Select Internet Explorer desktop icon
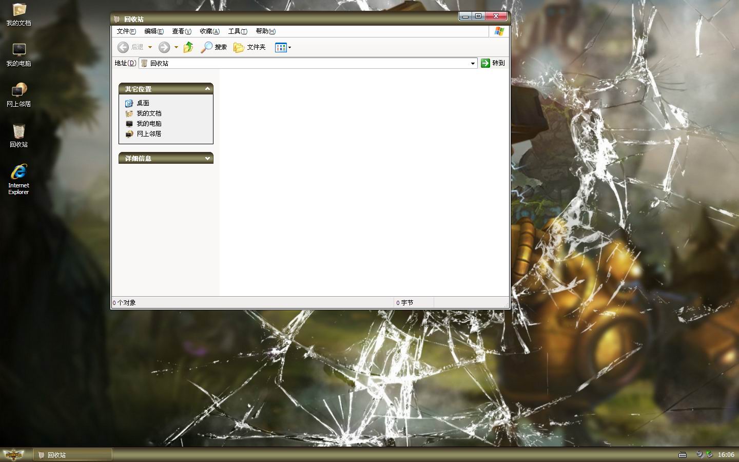Viewport: 739px width, 462px height. pyautogui.click(x=18, y=179)
